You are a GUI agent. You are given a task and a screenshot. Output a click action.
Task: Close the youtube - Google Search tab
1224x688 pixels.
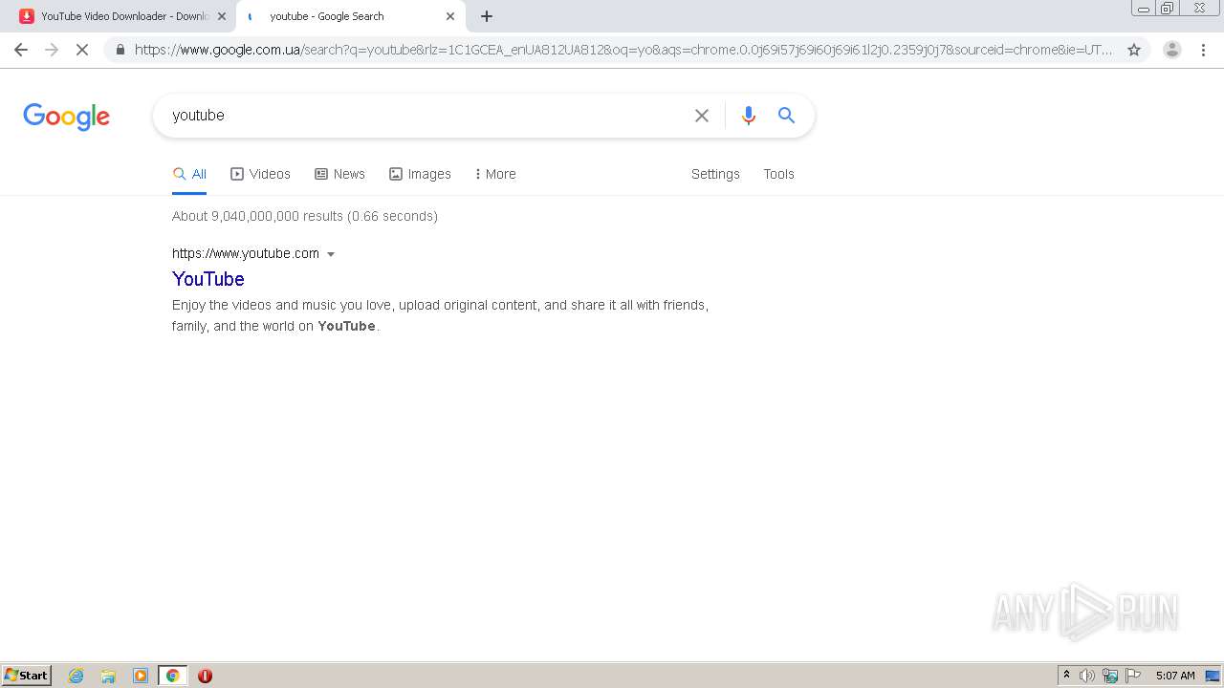(450, 16)
